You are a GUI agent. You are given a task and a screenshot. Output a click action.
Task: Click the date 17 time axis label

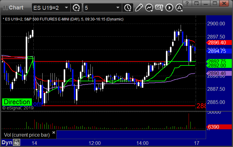coord(197,143)
